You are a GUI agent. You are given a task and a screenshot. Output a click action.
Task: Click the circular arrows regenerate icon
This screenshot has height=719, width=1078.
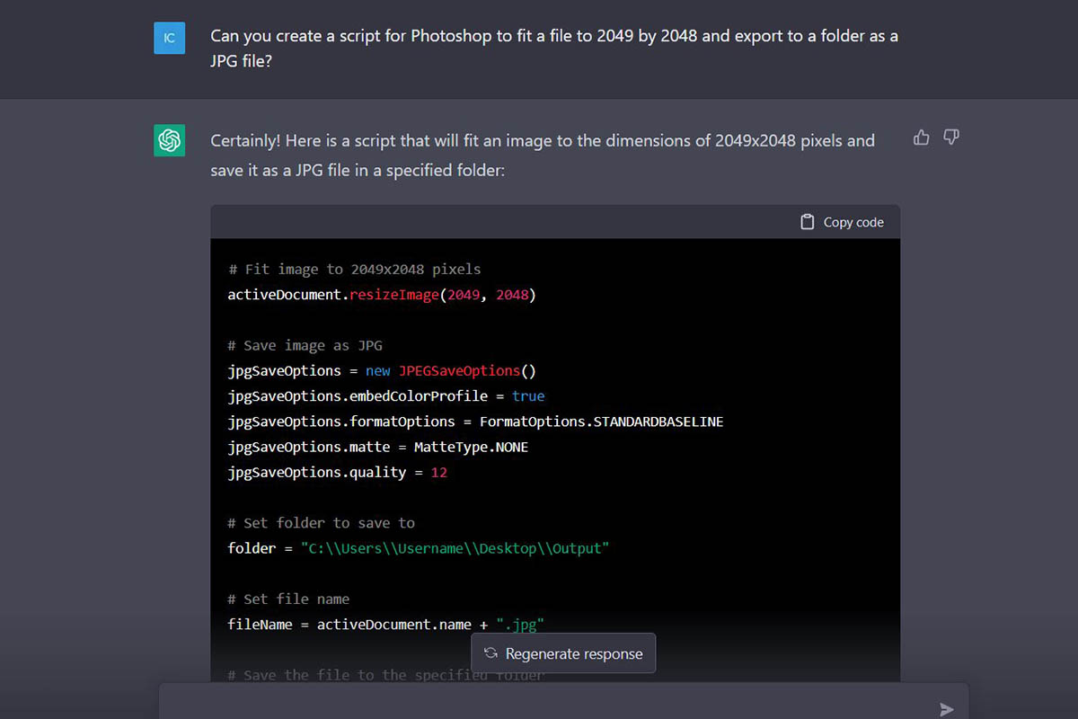click(x=490, y=653)
